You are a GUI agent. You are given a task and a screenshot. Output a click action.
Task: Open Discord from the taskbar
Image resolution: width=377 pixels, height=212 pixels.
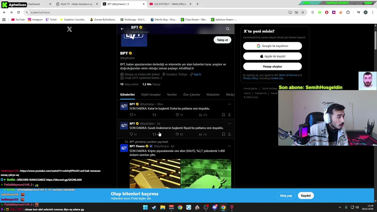215,207
